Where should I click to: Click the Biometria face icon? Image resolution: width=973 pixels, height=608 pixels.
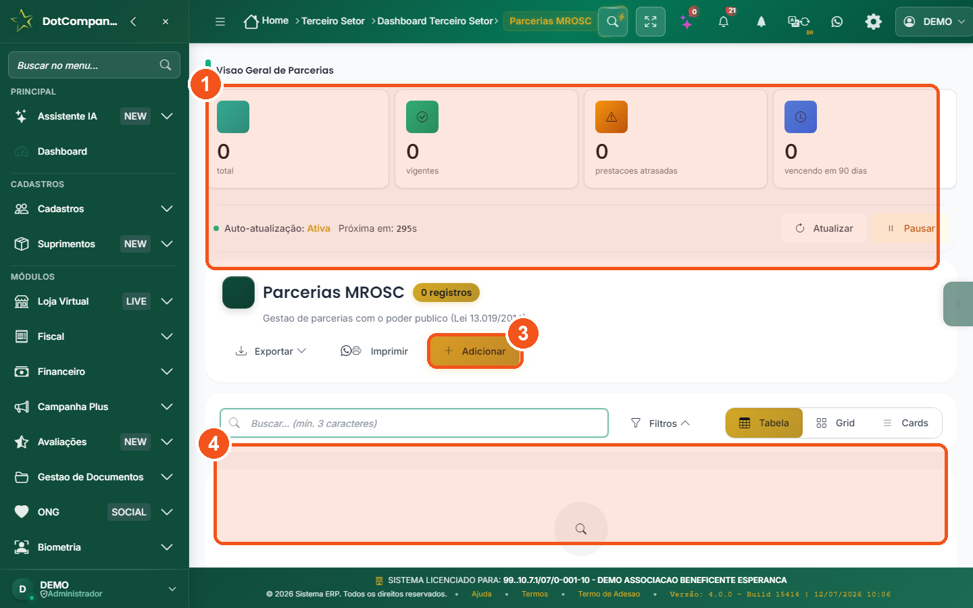pyautogui.click(x=22, y=547)
